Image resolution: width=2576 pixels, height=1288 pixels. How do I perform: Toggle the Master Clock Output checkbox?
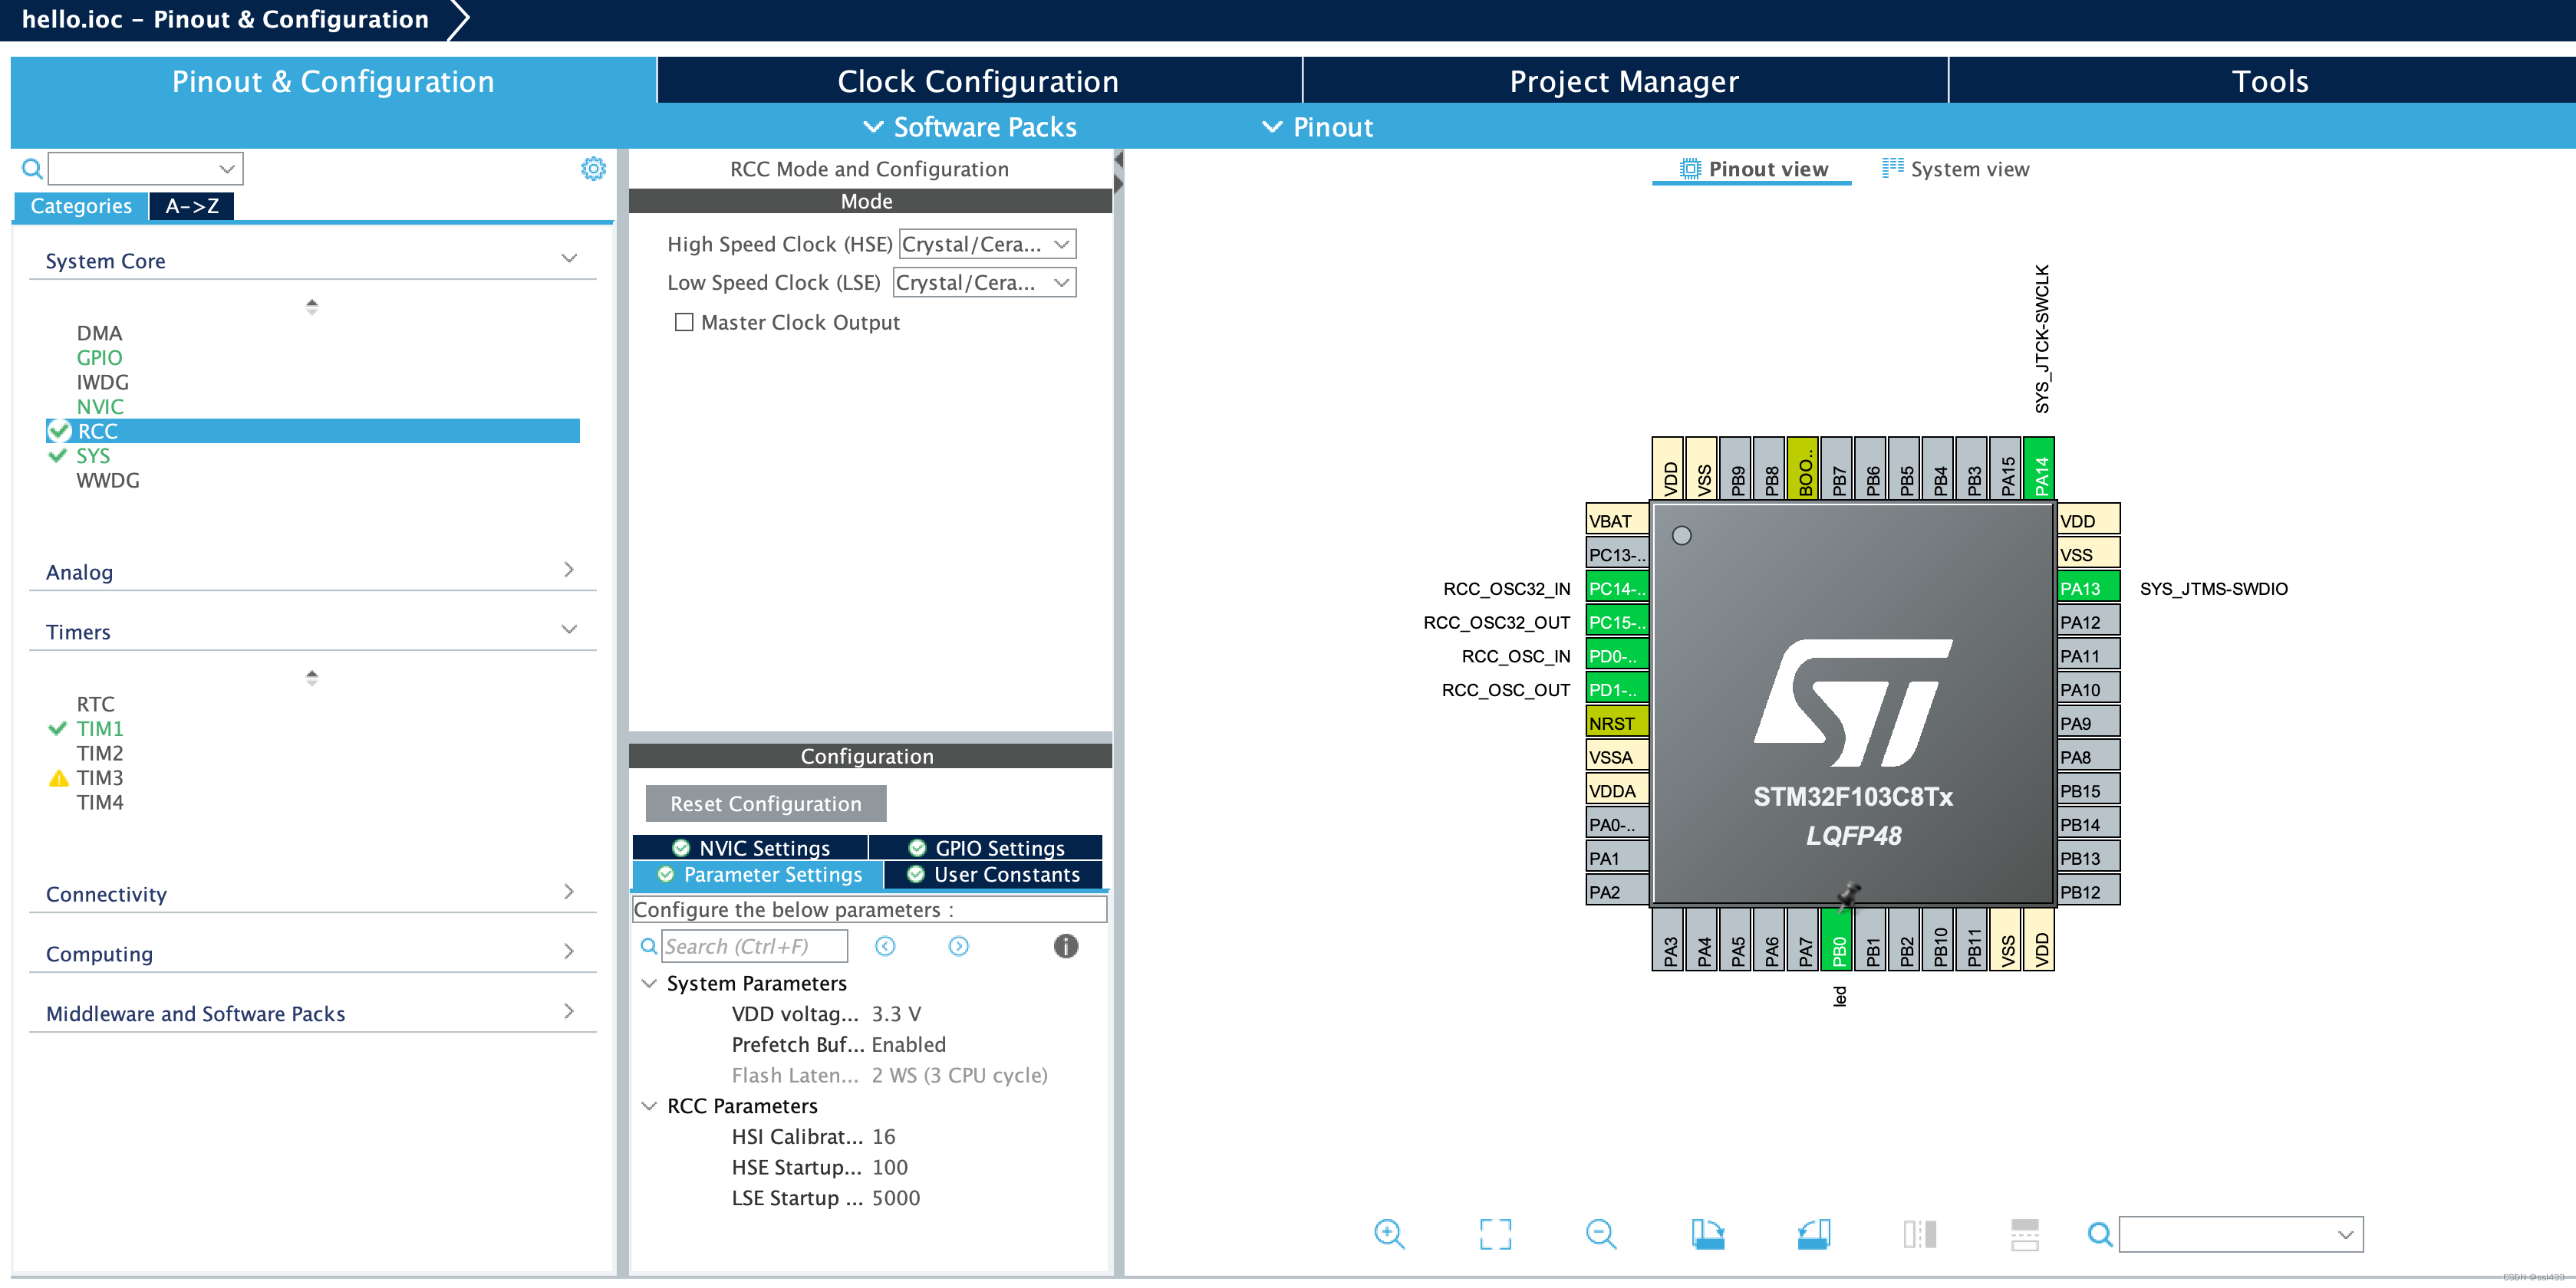[680, 322]
